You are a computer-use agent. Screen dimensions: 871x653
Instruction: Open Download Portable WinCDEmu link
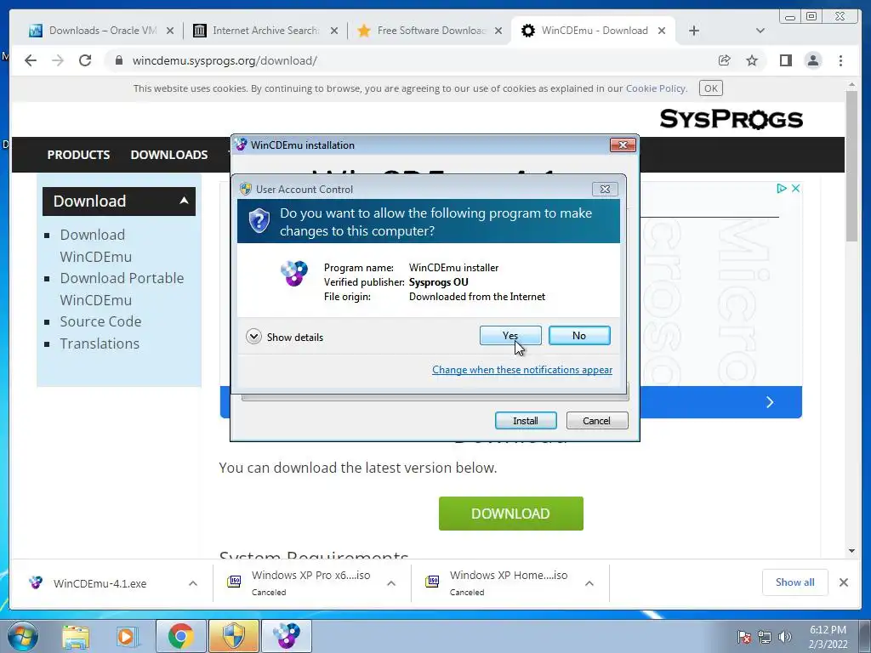click(x=122, y=289)
